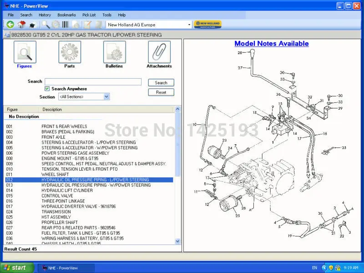
Task: Select 013 HYDRAULIC OIL PRESSURE PIPING - W/POWER STEERING
Action: tap(89, 185)
